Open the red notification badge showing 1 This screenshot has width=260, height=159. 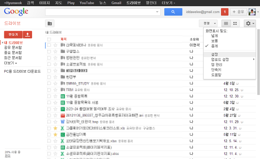coord(224,12)
